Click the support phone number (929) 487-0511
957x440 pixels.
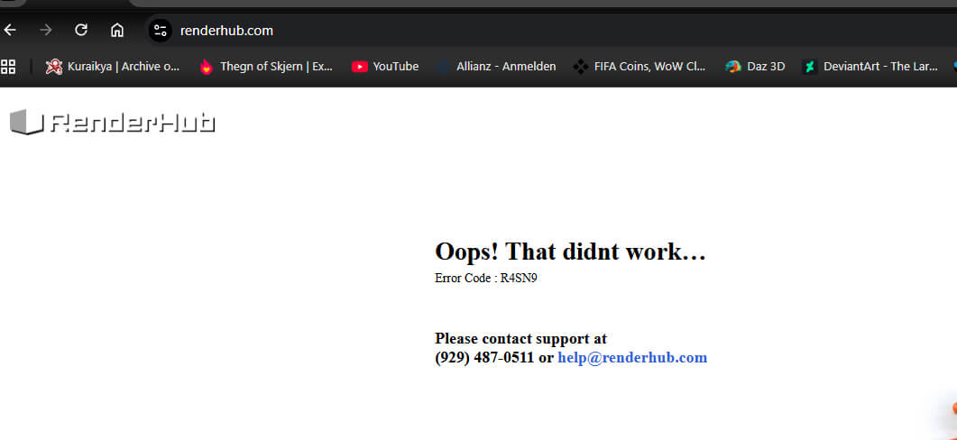pyautogui.click(x=484, y=358)
